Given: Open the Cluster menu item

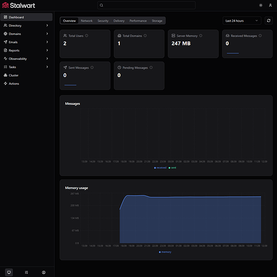Looking at the screenshot, I should pos(27,75).
